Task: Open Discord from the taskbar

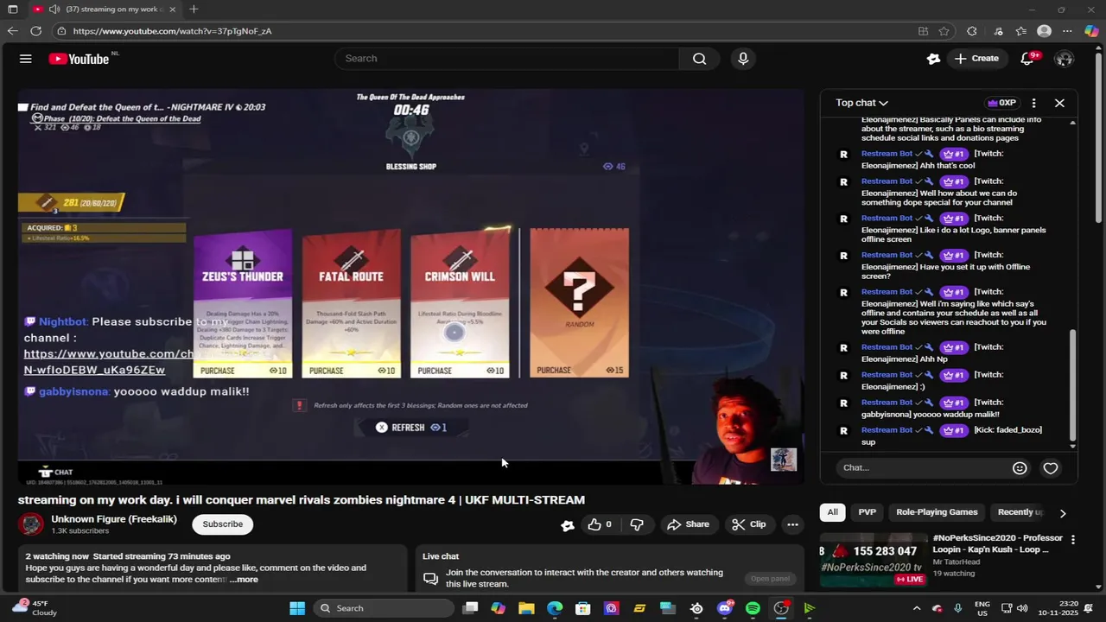Action: (x=724, y=608)
